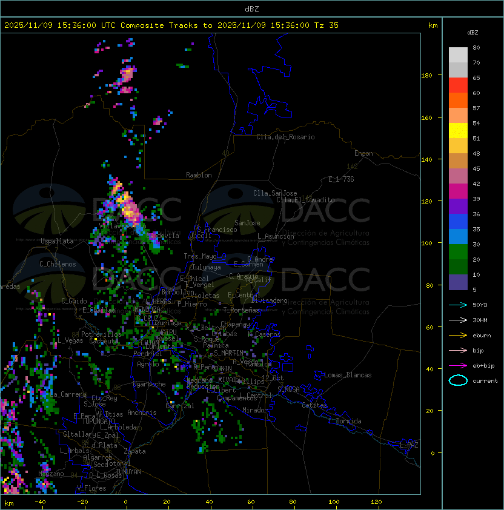Click the 'Zapata' place label
Viewport: 504px width, 510px height.
pyautogui.click(x=134, y=451)
